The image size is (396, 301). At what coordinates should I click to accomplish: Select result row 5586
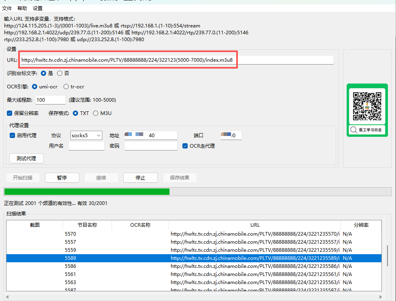pos(70,266)
